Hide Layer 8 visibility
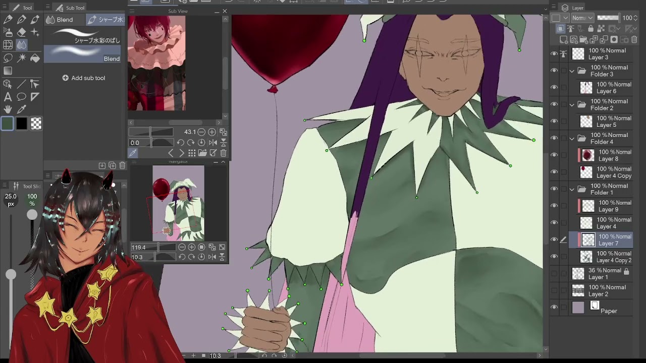Screen dimensions: 646x363 coord(554,155)
